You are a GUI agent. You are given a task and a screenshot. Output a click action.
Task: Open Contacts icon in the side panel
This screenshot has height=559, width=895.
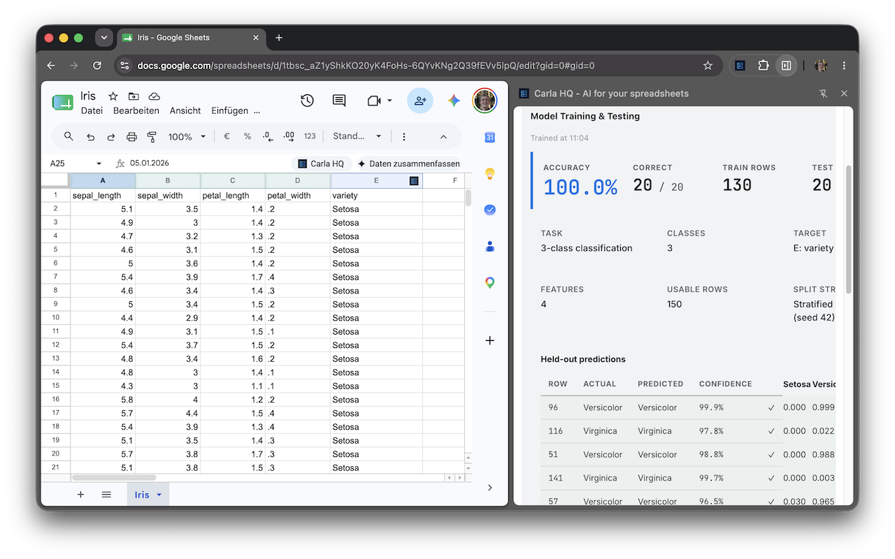tap(489, 246)
